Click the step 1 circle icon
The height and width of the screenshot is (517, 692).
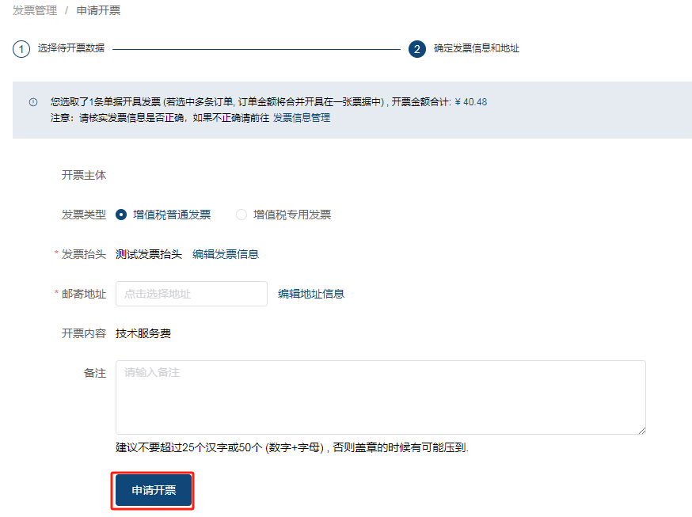click(x=21, y=49)
